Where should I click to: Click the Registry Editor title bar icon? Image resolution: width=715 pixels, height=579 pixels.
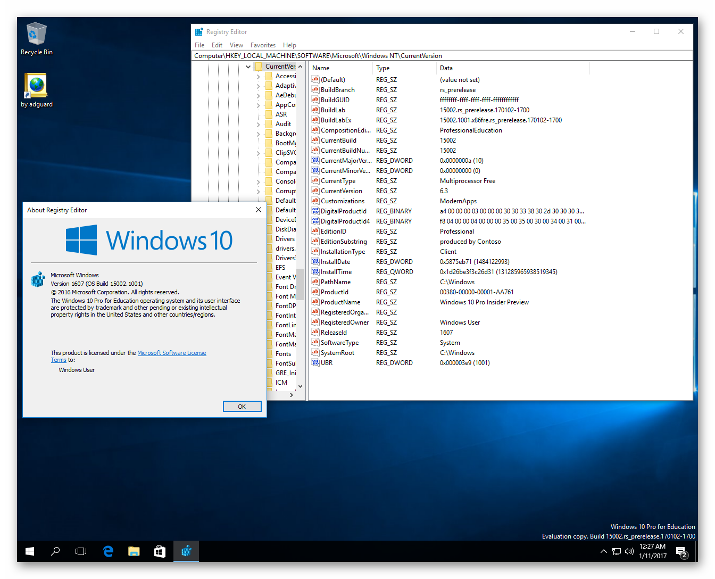pos(199,32)
